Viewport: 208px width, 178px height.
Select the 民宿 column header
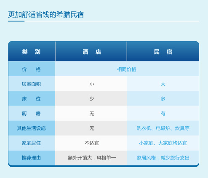(x=163, y=51)
